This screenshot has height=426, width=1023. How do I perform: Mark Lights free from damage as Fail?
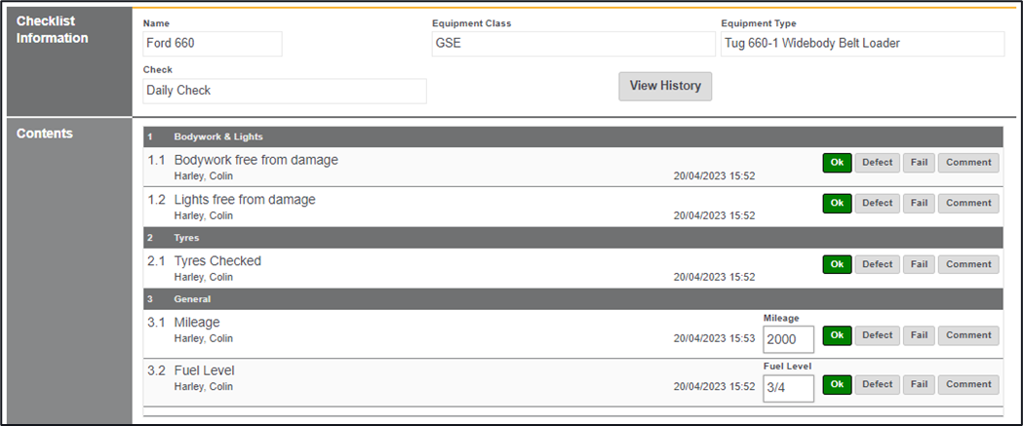tap(918, 203)
